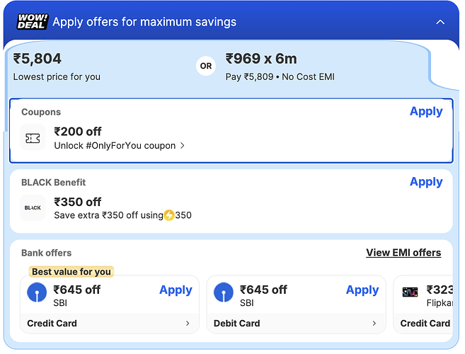Select the ₹969 x 6m No Cost EMI option
Viewport: 465px width, 354px height.
tap(280, 67)
